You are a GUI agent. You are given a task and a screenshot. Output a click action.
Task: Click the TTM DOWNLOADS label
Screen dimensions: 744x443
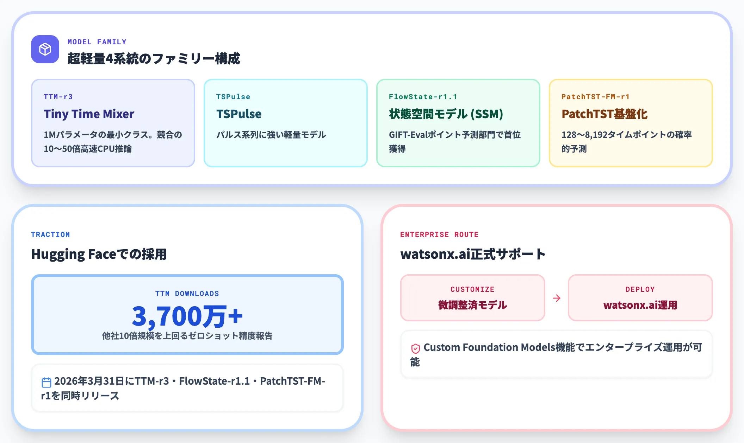(x=187, y=294)
